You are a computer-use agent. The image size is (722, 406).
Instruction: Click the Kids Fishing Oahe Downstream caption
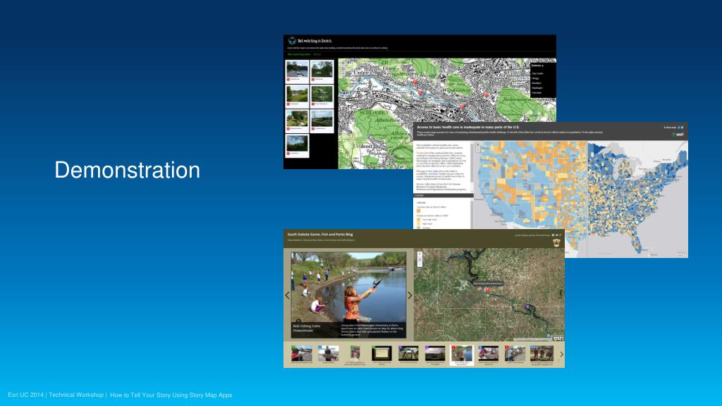click(307, 328)
